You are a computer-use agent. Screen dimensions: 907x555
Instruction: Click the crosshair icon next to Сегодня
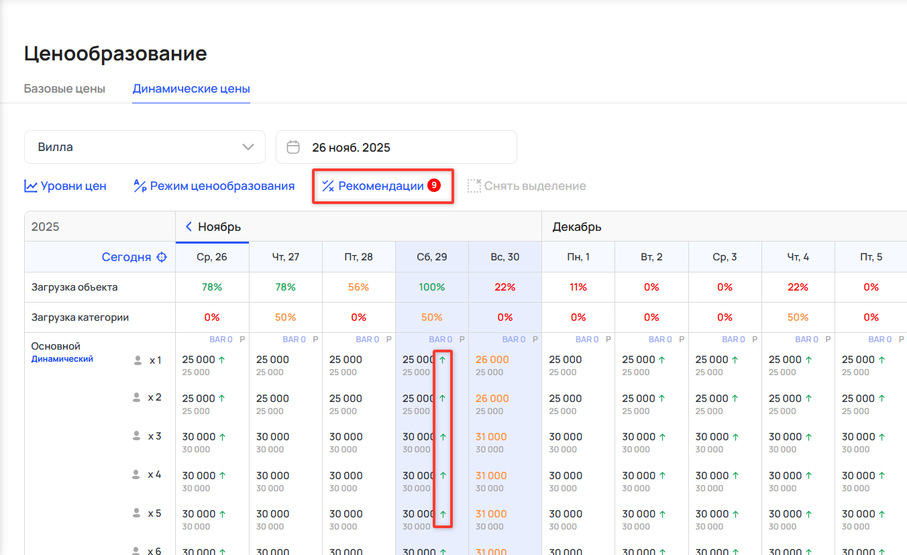pyautogui.click(x=161, y=257)
